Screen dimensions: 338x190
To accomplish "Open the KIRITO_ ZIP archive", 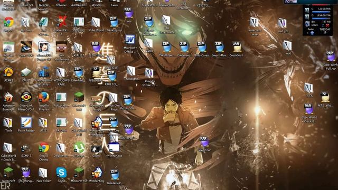I will click(x=111, y=76).
